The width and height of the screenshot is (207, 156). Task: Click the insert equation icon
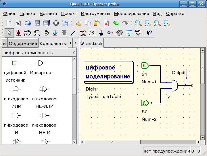pos(92,33)
